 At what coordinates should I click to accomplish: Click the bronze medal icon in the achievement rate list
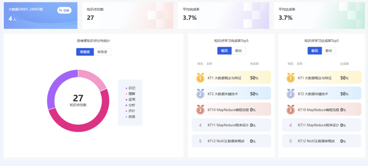(x=291, y=109)
